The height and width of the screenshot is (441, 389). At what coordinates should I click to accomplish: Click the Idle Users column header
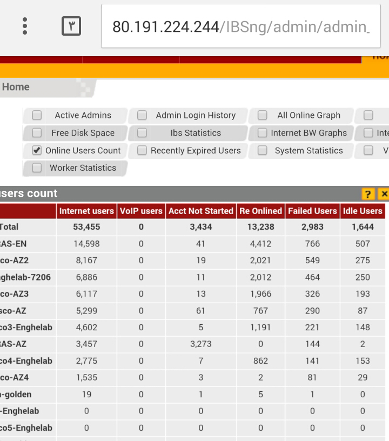[x=363, y=211]
